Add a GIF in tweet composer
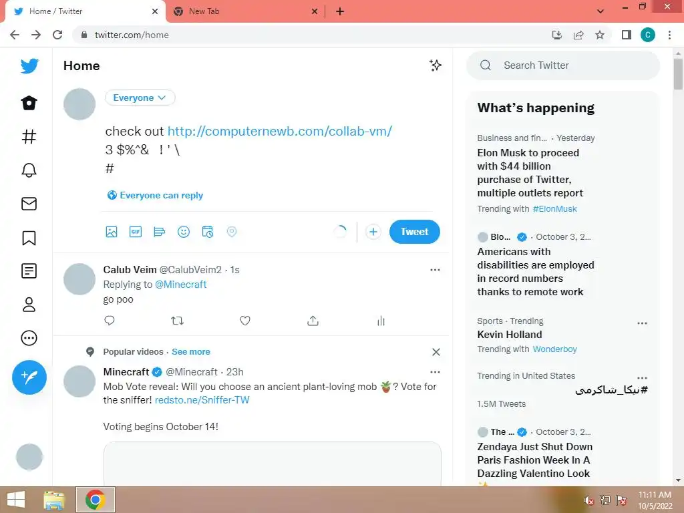Image resolution: width=684 pixels, height=513 pixels. [136, 232]
